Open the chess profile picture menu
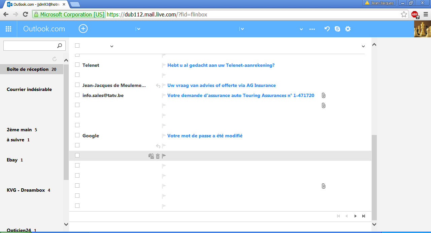This screenshot has height=233, width=431. (x=422, y=29)
